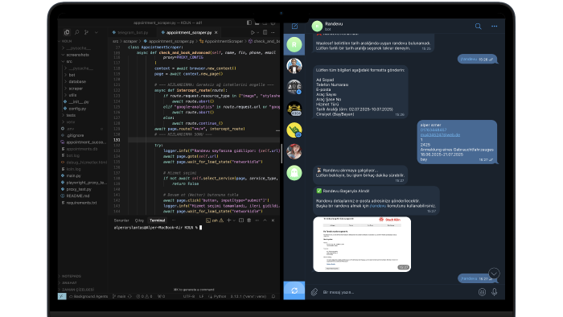Show more panel tabs ellipsis
The image size is (563, 317).
tap(174, 220)
